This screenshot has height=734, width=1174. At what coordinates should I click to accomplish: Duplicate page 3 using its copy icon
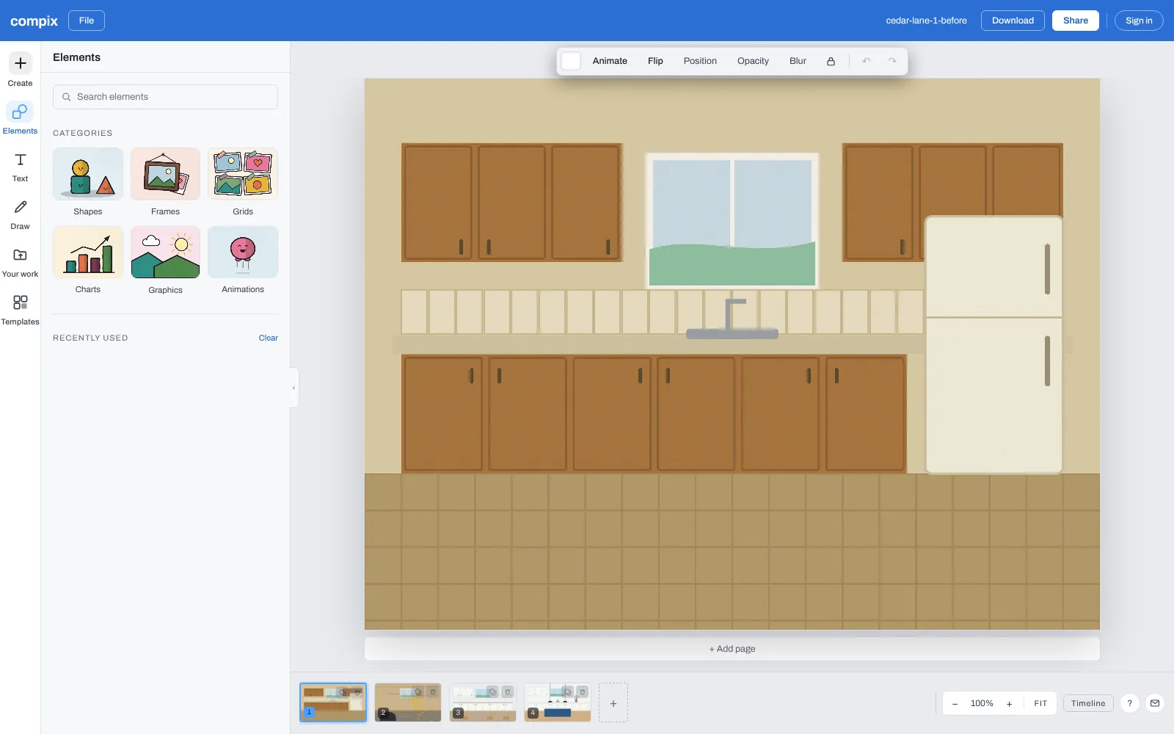pyautogui.click(x=493, y=692)
